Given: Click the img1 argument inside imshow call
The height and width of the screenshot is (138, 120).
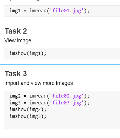Looking at the screenshot, I should point(35,53).
